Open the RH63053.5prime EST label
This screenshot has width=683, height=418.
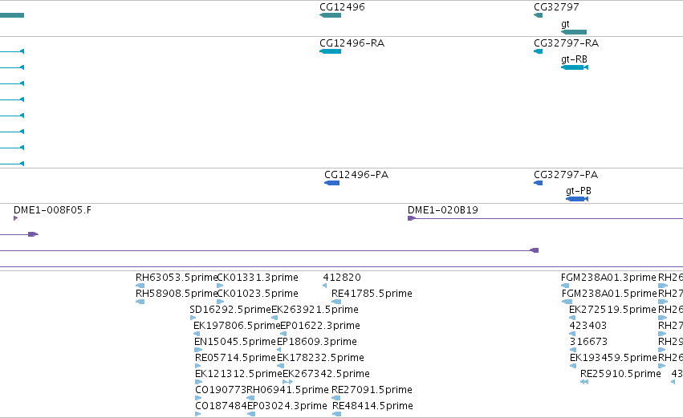[177, 278]
